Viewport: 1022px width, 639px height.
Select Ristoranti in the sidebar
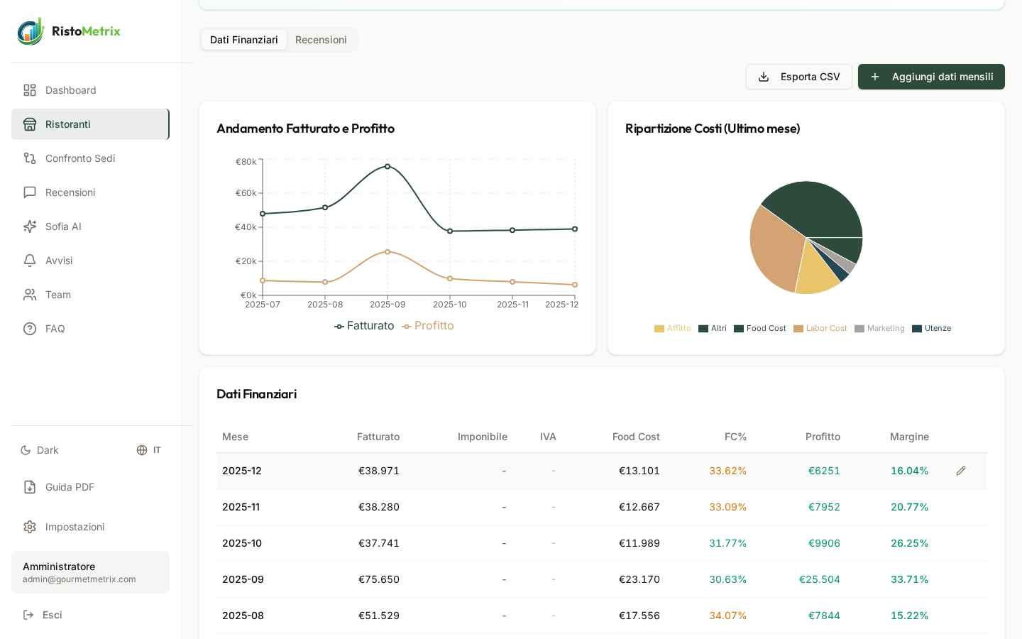tap(90, 124)
